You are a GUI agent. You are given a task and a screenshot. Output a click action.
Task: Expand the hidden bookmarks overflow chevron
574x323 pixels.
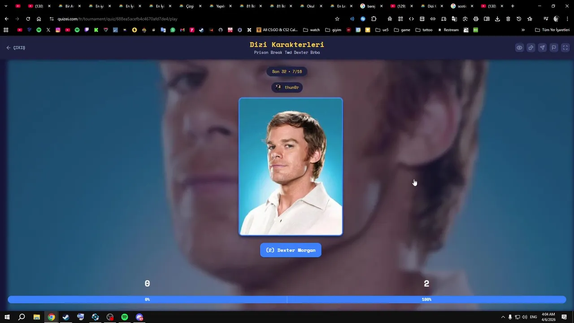[523, 30]
